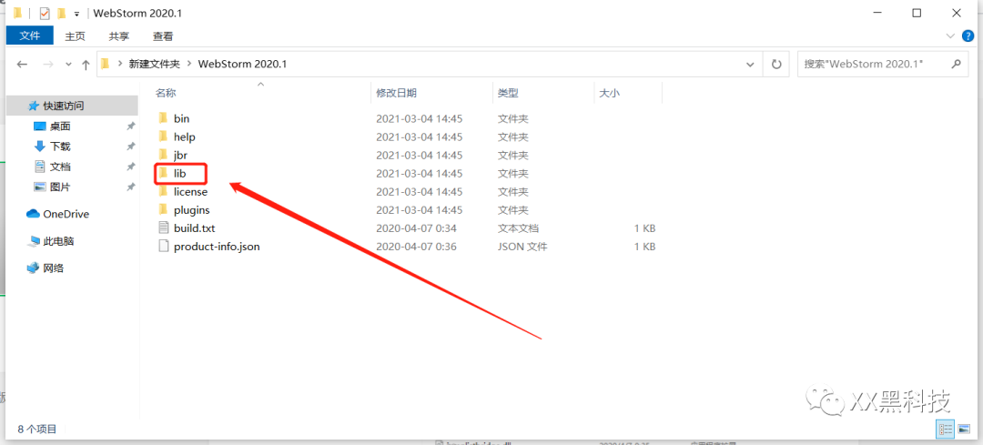Refresh the current folder view

pos(776,64)
